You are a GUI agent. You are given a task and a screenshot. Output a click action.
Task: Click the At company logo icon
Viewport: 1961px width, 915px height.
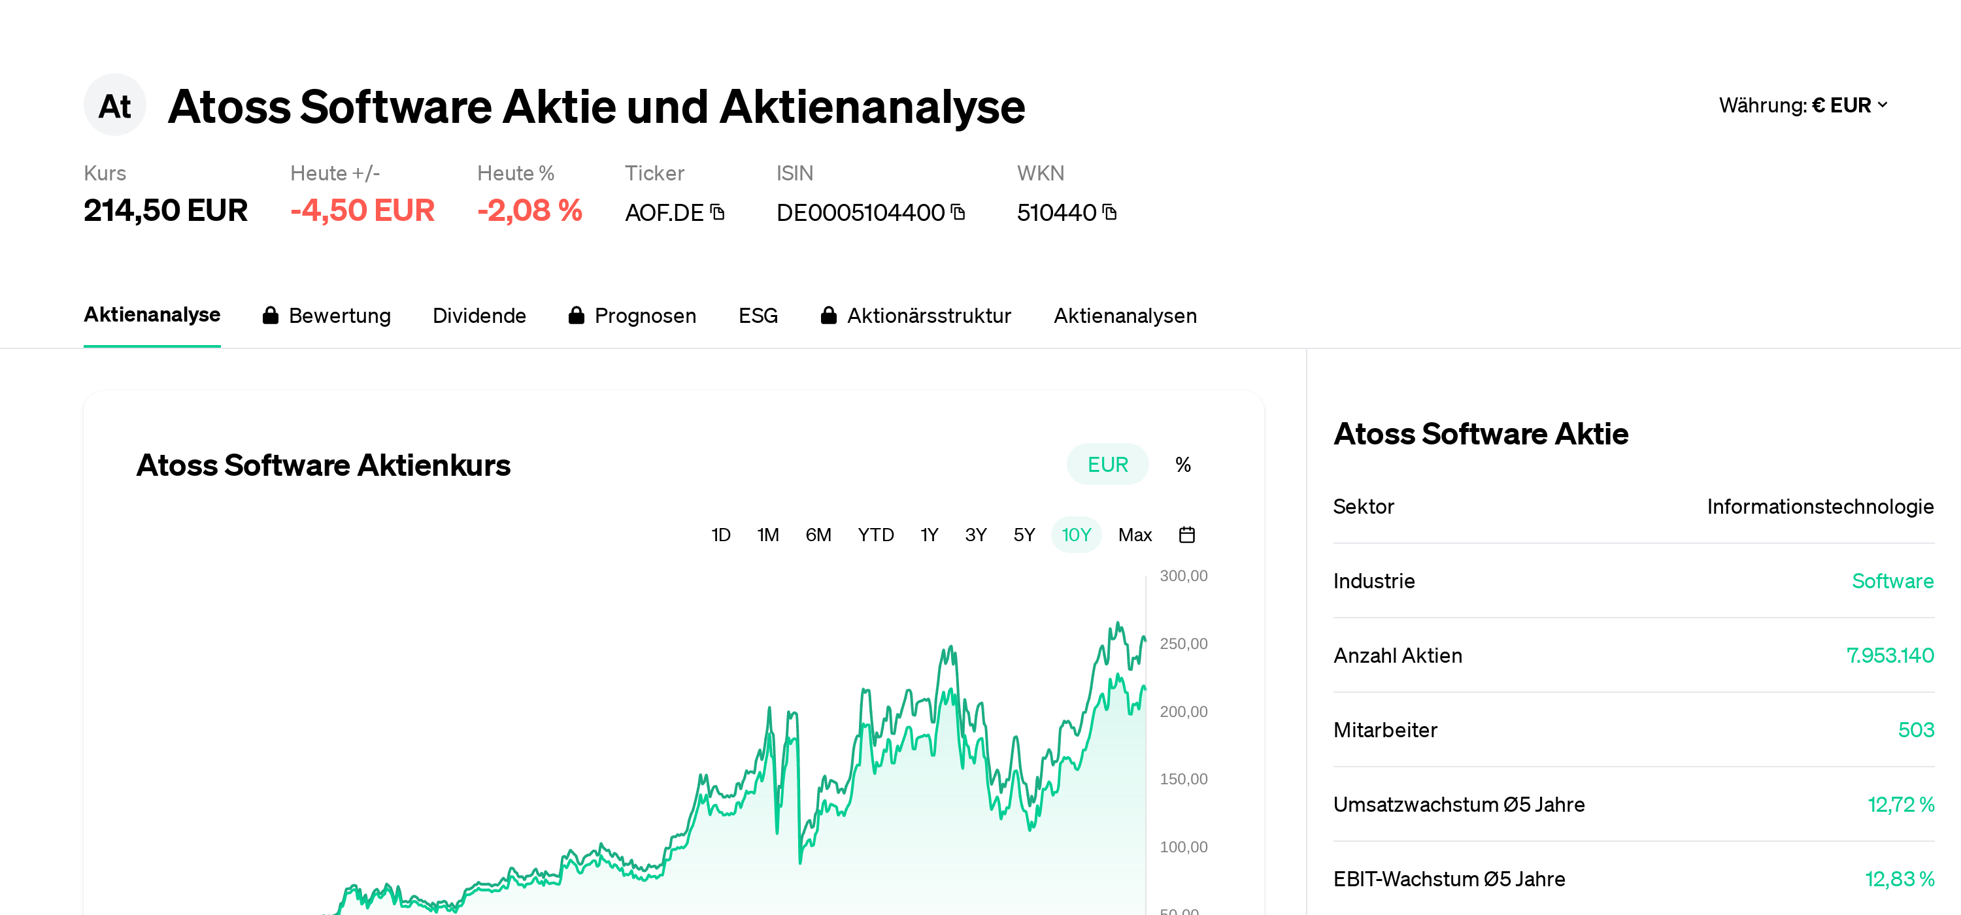point(115,105)
